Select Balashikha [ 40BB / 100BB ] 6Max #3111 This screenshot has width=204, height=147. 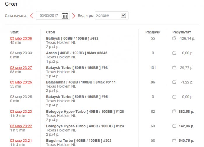[81, 82]
